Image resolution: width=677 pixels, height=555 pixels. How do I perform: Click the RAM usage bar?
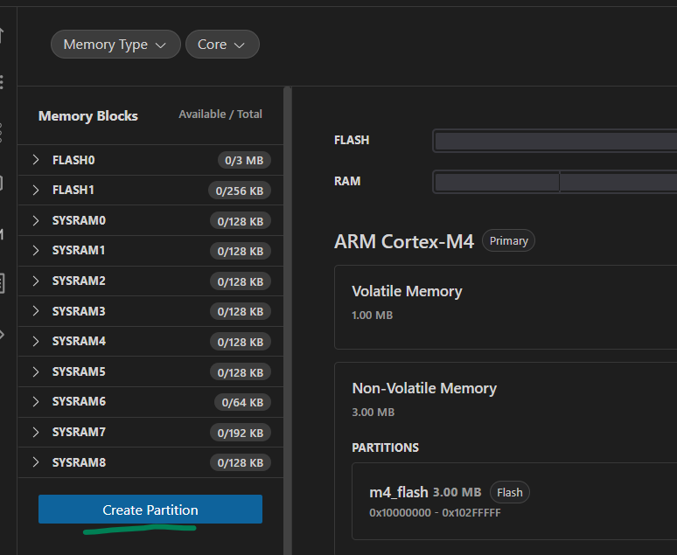pos(555,182)
